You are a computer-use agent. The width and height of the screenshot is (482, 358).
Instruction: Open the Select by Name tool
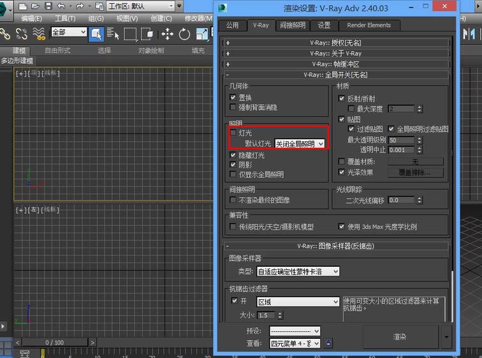point(113,34)
